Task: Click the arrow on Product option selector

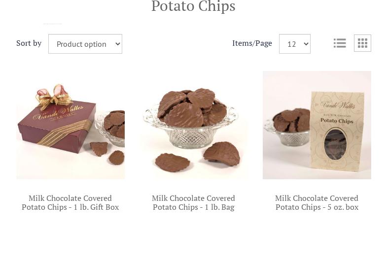Action: pyautogui.click(x=118, y=44)
